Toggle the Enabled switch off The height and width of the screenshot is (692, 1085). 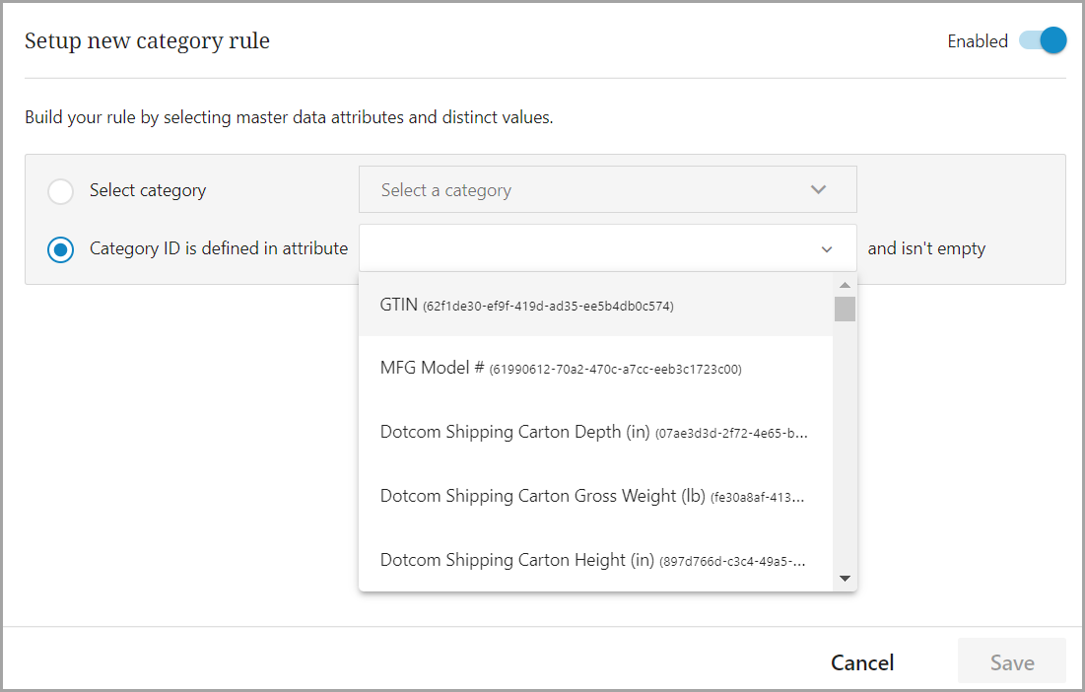pos(1043,41)
